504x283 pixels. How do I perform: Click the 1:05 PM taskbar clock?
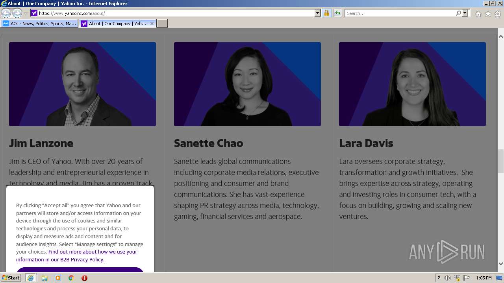(x=484, y=278)
